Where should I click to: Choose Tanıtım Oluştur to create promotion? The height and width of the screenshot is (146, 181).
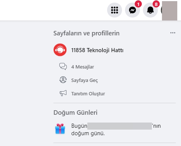pos(88,94)
